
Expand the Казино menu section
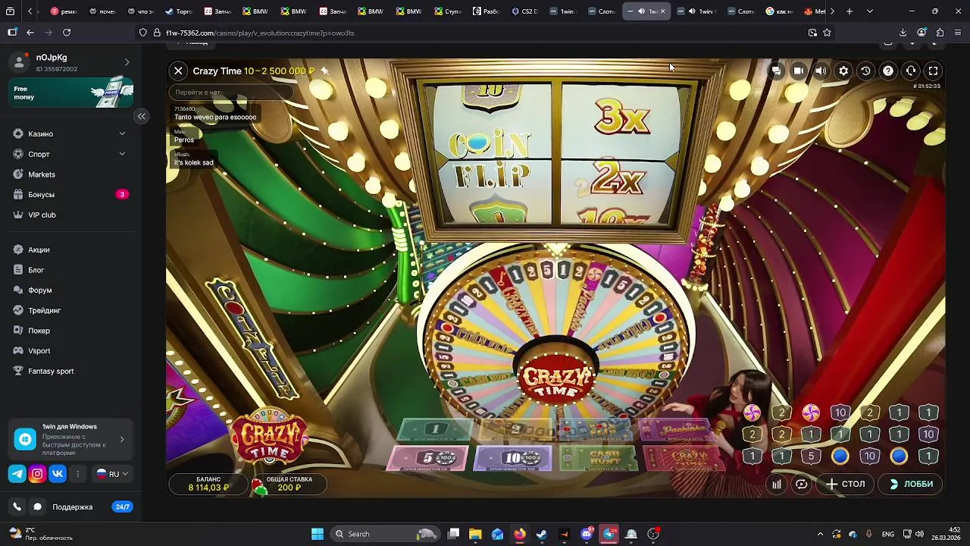click(x=70, y=133)
